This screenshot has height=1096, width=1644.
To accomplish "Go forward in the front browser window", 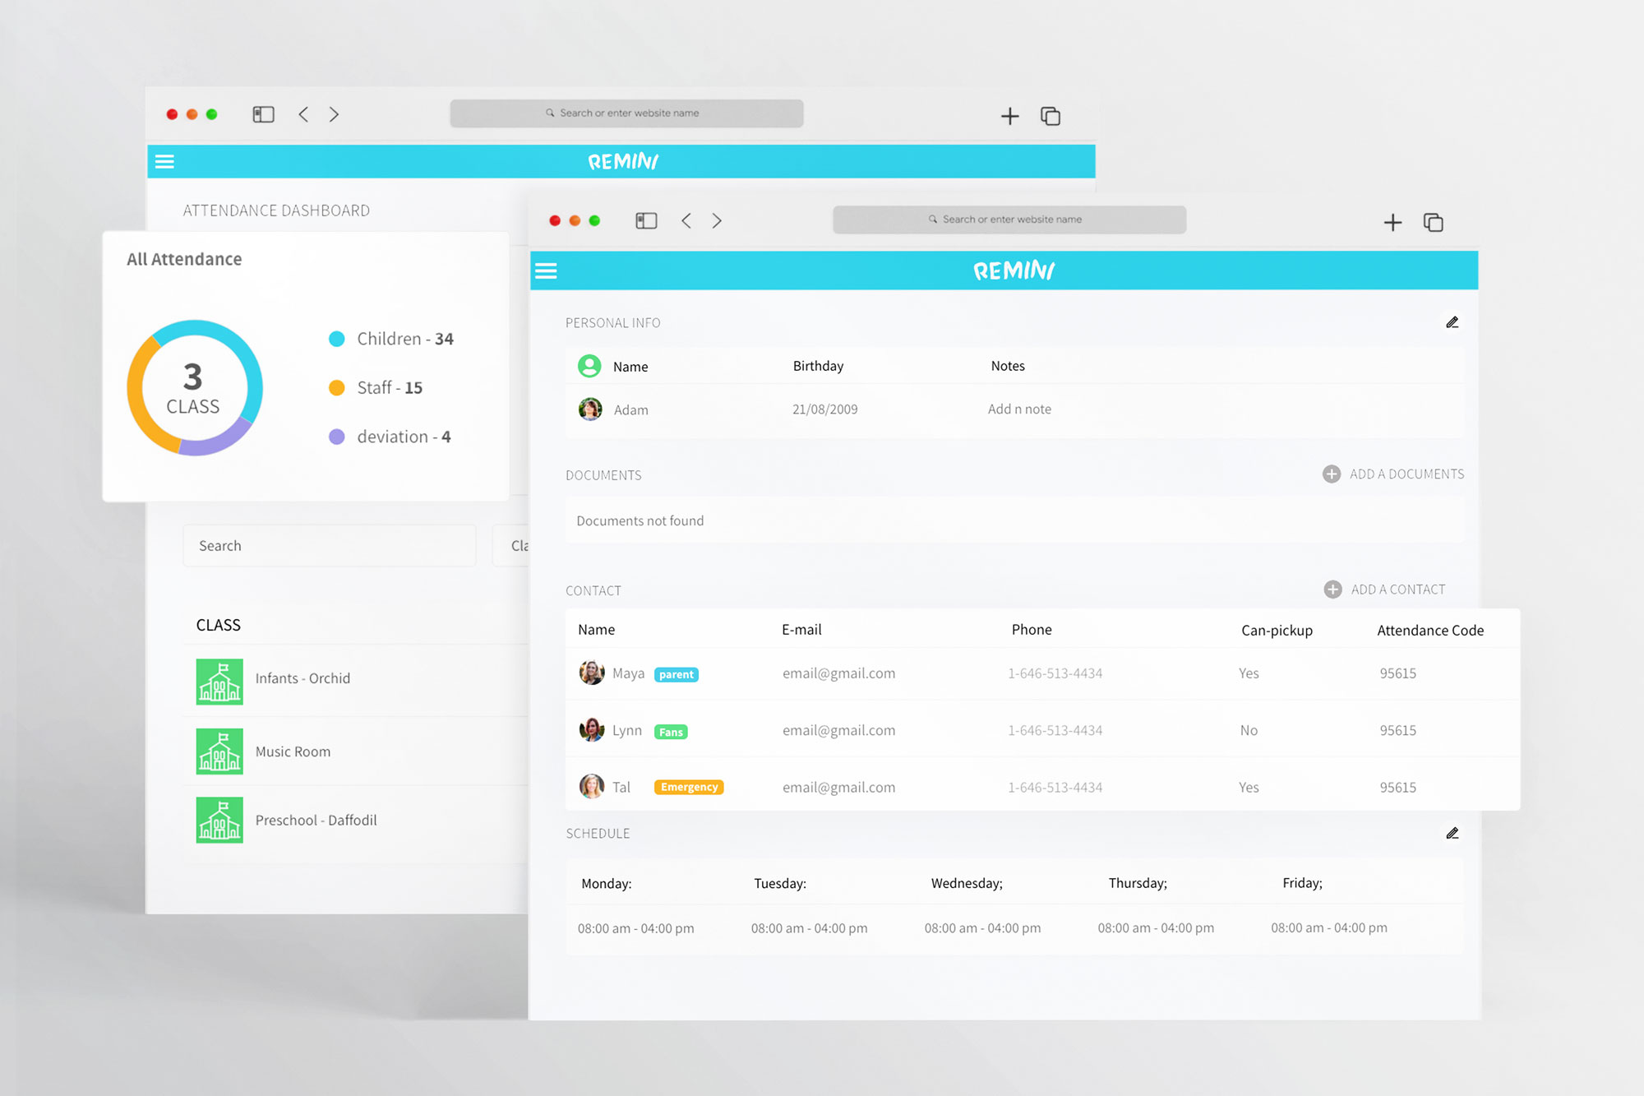I will point(717,220).
